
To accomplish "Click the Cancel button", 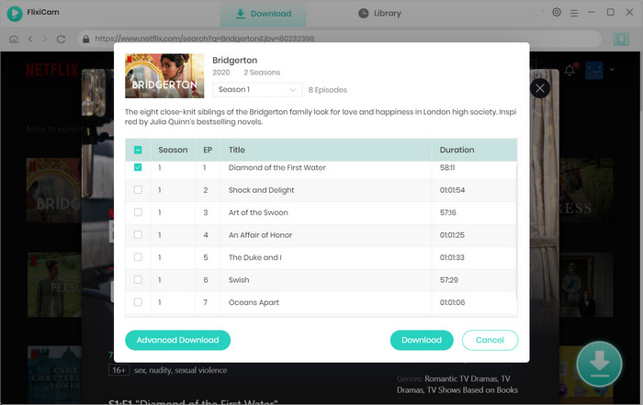I will 490,340.
